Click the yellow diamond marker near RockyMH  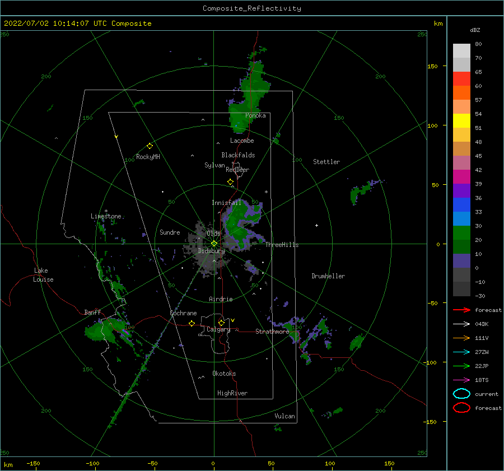click(x=150, y=146)
